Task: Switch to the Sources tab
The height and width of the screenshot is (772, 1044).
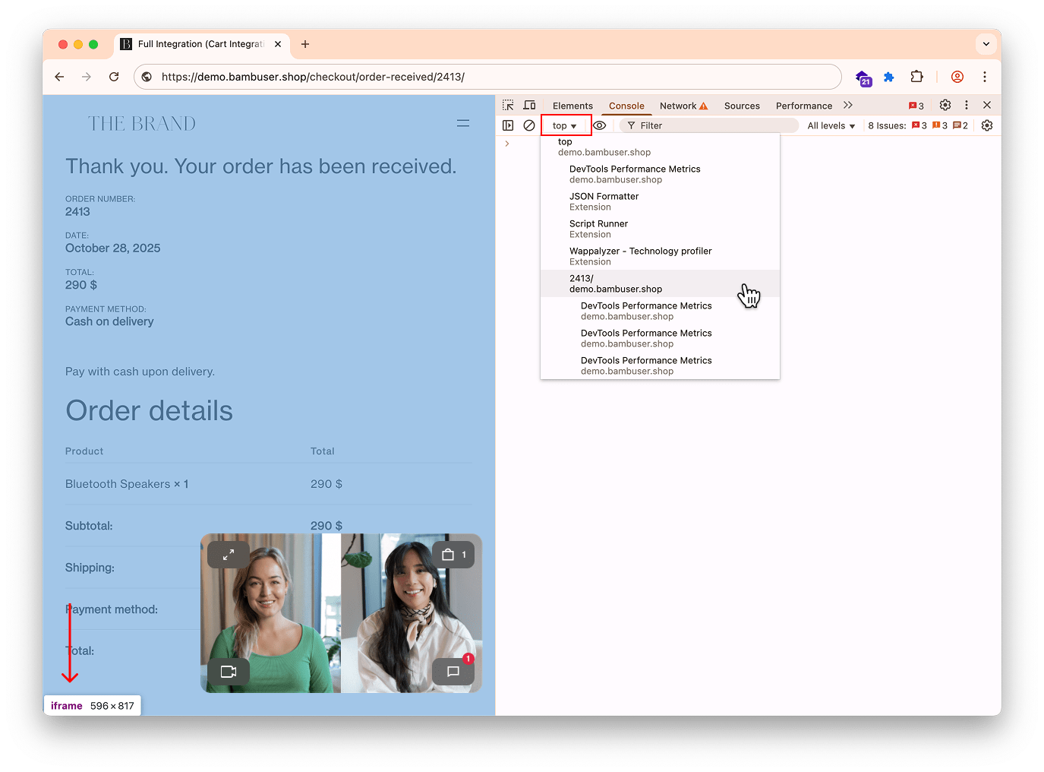Action: coord(742,105)
